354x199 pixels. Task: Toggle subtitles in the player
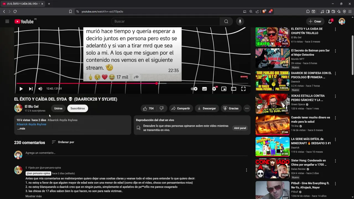(204, 89)
